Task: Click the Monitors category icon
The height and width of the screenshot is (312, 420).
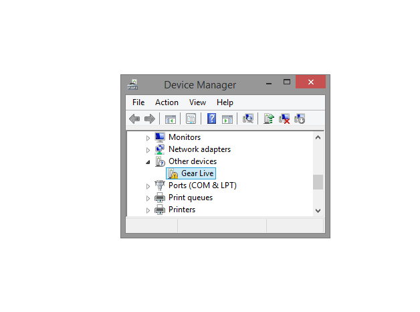Action: click(160, 137)
